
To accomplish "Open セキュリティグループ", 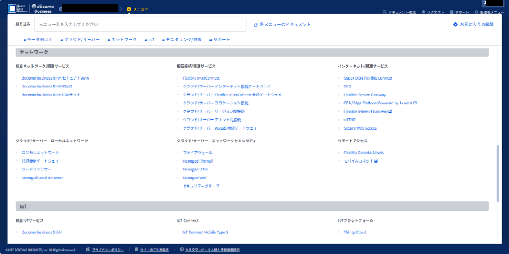I will [x=201, y=186].
